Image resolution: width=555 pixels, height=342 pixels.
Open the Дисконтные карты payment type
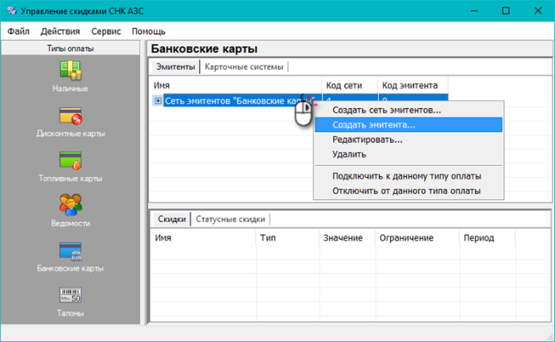coord(71,117)
